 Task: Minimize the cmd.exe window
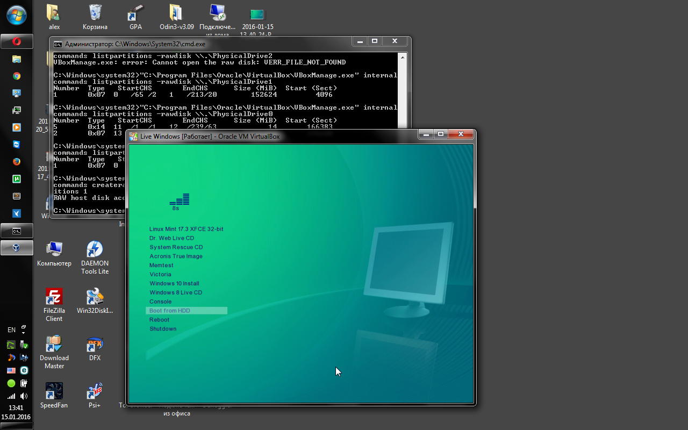[x=360, y=41]
